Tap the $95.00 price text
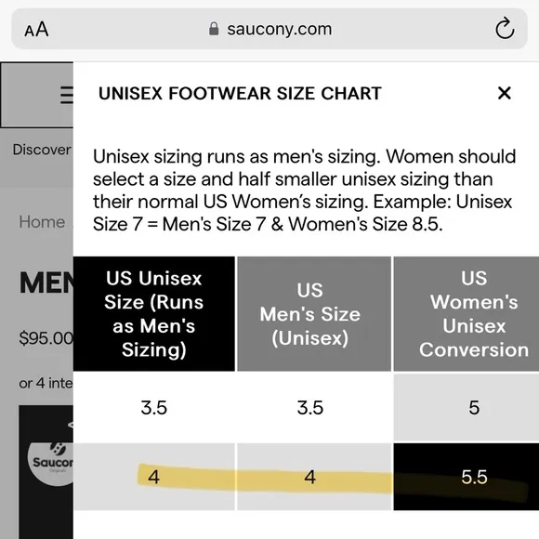 [46, 338]
